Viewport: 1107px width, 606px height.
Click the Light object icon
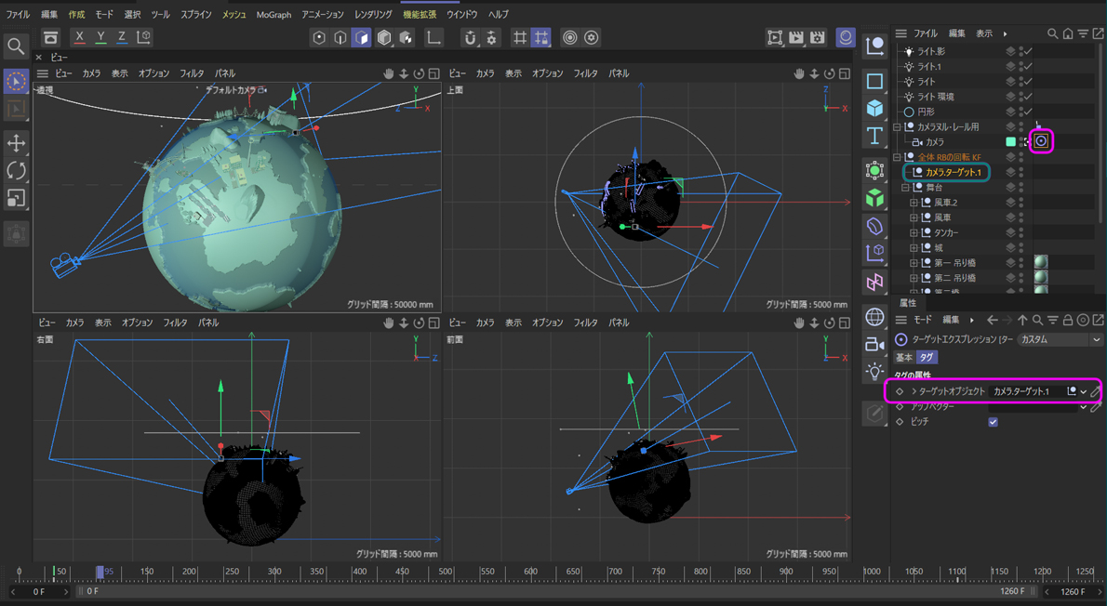(x=874, y=372)
